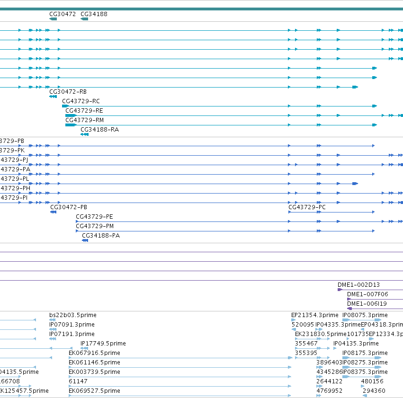Select protein CG30472-PB label
The image size is (403, 398).
click(69, 207)
